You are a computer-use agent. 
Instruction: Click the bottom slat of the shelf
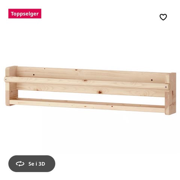87,106
